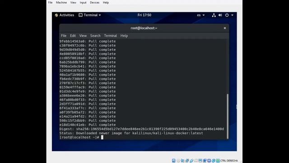Click the GNOME power icon
289x163 pixels.
pos(227,15)
